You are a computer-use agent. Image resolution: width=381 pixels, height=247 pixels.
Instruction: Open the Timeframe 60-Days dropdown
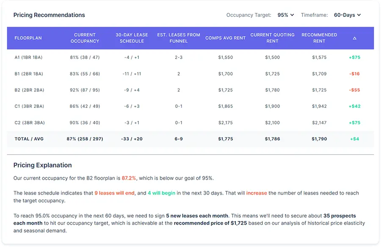coord(347,15)
